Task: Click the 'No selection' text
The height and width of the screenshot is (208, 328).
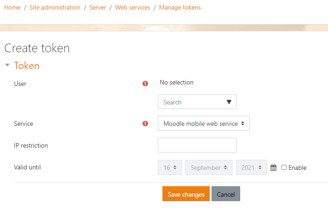Action: click(x=177, y=83)
